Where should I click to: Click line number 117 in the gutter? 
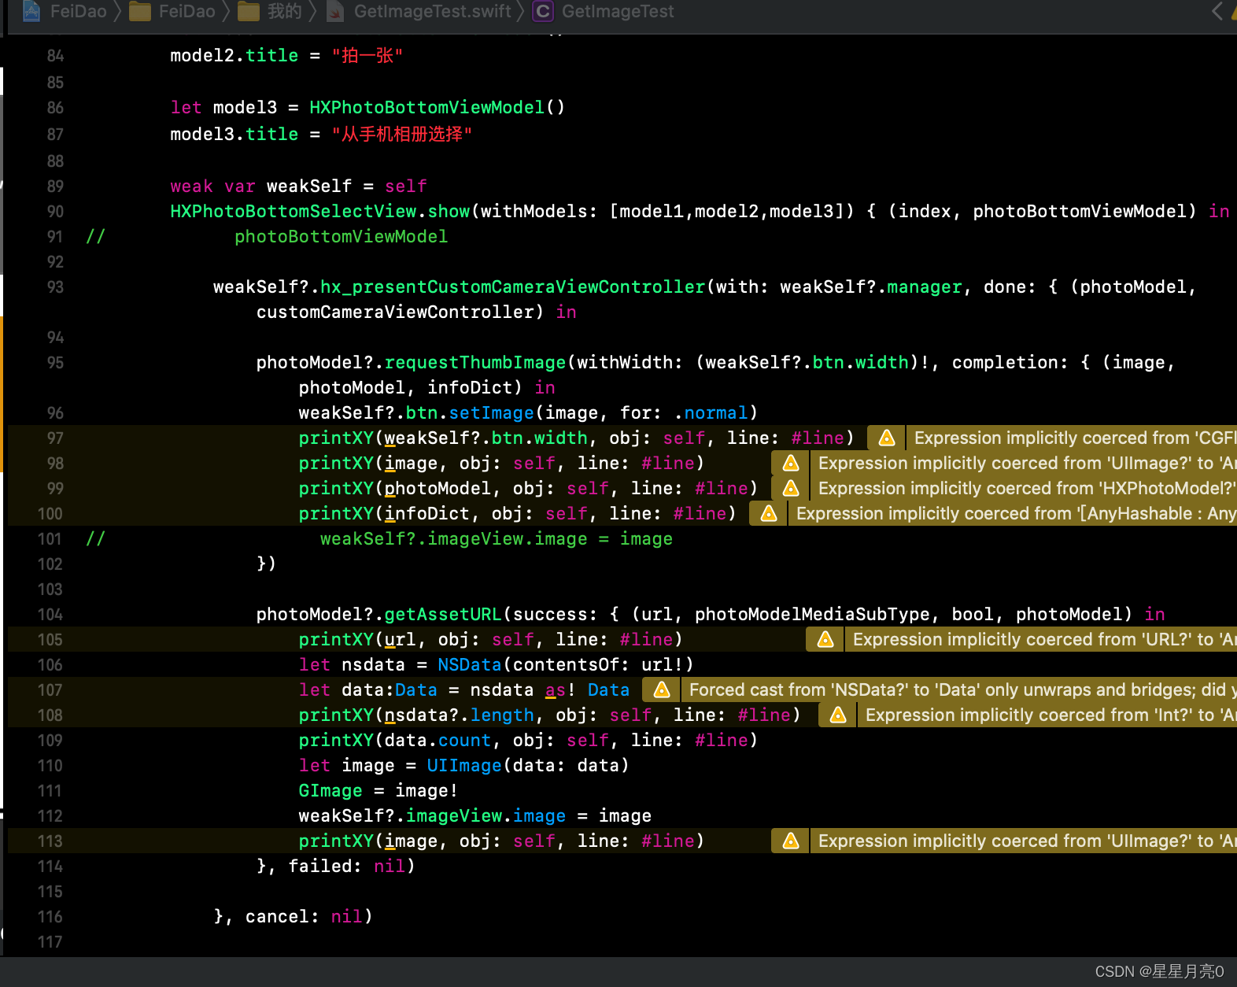50,942
